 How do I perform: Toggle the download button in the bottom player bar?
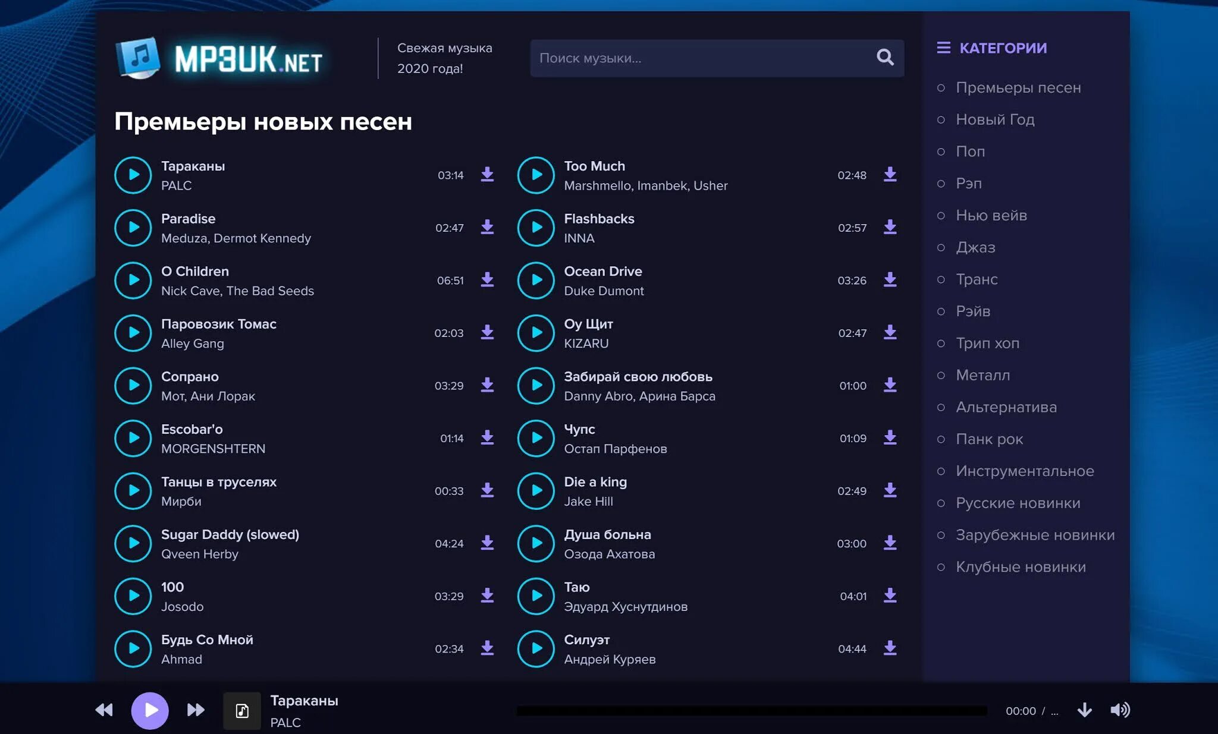click(1086, 710)
